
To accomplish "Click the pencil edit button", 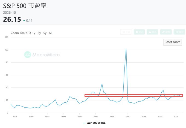I will 166,32.
